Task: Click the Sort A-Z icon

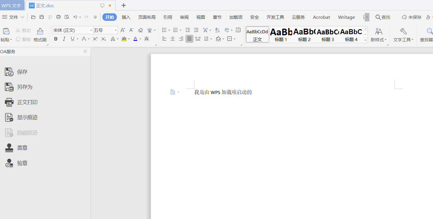Action: (x=218, y=30)
